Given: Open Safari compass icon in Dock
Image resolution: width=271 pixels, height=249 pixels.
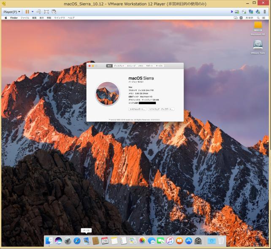Looking at the screenshot, I should tap(77, 241).
